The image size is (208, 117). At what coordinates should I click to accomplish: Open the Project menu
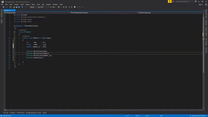16,4
